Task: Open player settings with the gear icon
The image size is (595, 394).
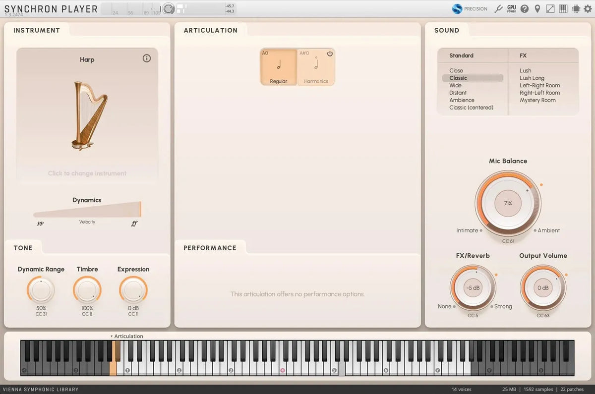Action: click(x=588, y=8)
